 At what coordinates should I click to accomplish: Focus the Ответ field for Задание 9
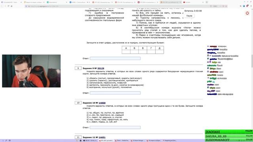[115, 93]
